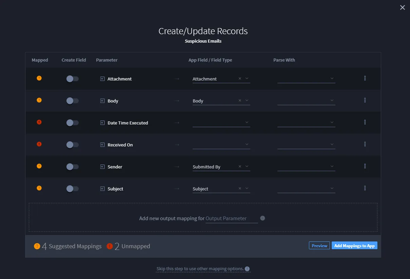Enable the Create Field toggle for Attachment
The width and height of the screenshot is (410, 279).
(x=72, y=79)
